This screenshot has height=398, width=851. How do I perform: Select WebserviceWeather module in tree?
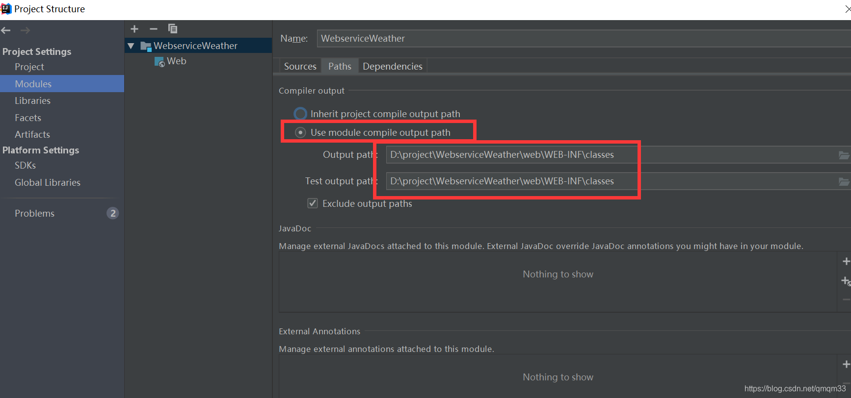tap(198, 46)
